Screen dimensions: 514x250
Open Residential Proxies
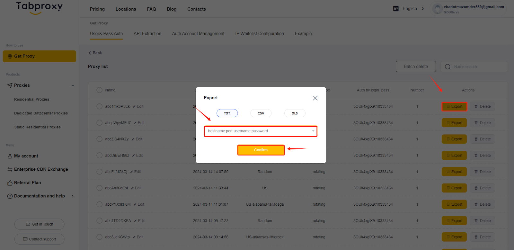31,99
